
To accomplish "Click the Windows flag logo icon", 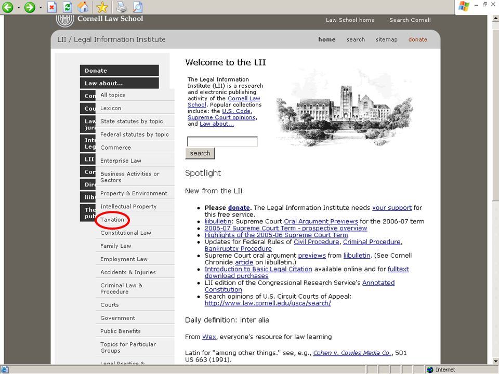I will [464, 6].
